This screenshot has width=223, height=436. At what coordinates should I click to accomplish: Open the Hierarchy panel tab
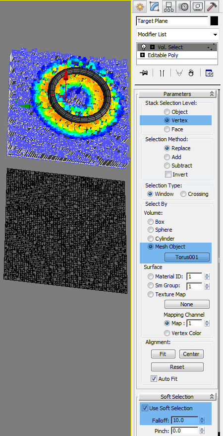click(168, 6)
